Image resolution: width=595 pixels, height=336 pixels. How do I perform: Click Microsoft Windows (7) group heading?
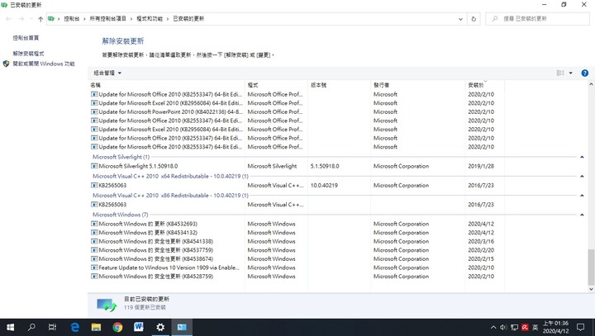(121, 215)
